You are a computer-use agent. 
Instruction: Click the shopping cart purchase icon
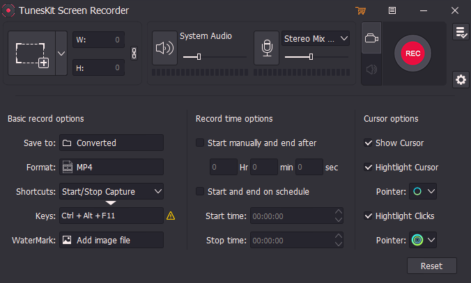[360, 11]
